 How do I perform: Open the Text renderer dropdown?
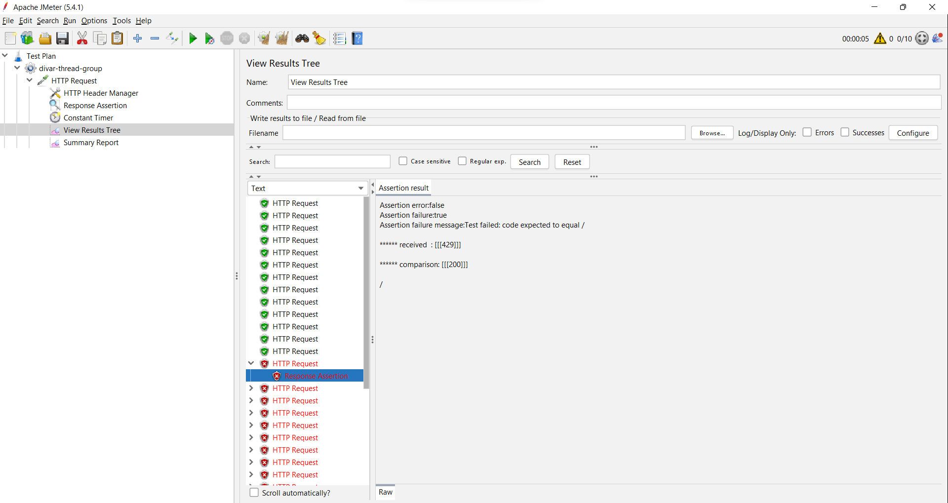tap(307, 188)
